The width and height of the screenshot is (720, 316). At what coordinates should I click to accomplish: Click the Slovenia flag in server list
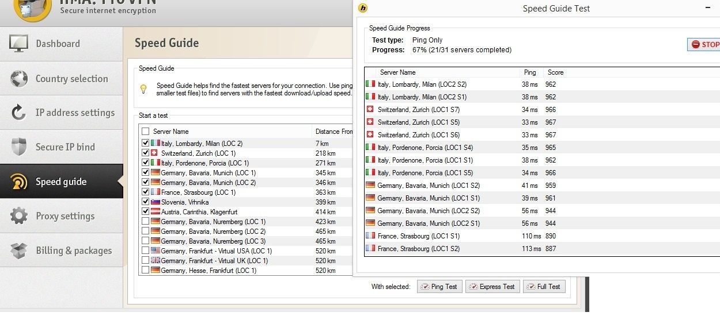(155, 202)
